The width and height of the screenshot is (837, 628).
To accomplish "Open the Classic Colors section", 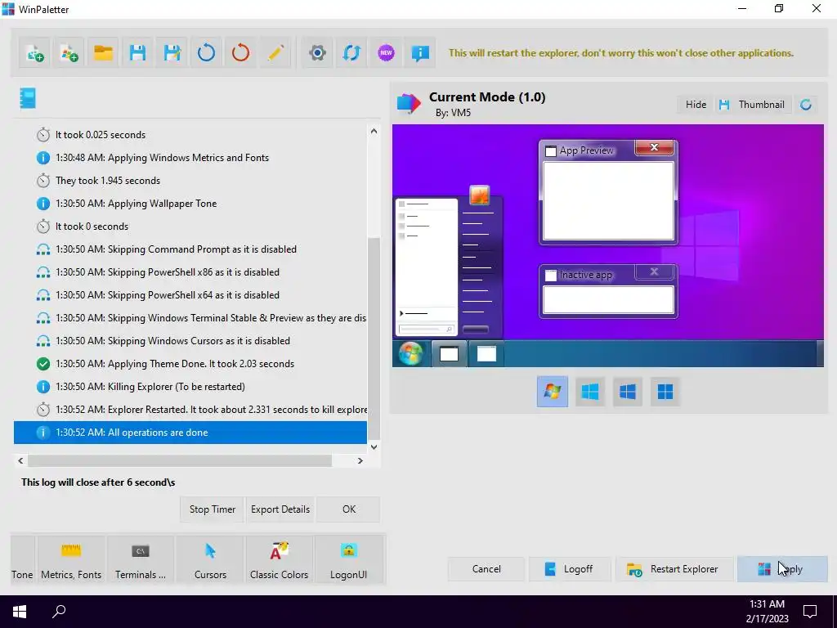I will (280, 560).
